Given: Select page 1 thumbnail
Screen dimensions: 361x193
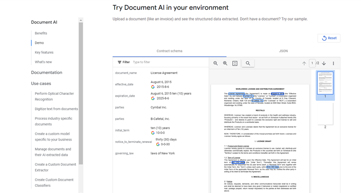Looking at the screenshot, I should (x=325, y=83).
